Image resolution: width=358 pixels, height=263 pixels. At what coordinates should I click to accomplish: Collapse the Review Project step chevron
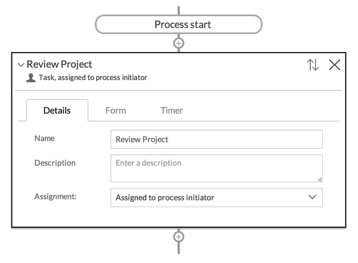[21, 65]
